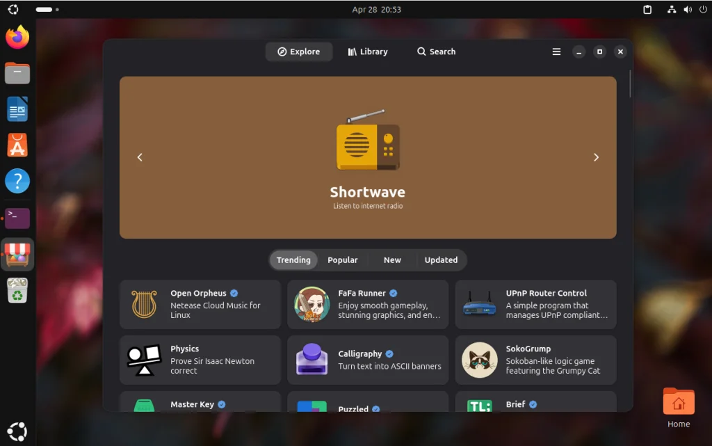Viewport: 712px width, 446px height.
Task: Open the Help icon in dock
Action: click(17, 181)
